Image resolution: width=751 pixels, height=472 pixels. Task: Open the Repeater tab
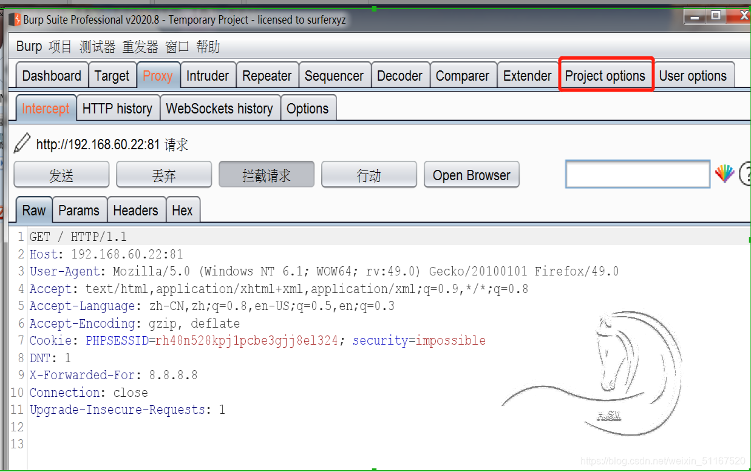[x=267, y=76]
